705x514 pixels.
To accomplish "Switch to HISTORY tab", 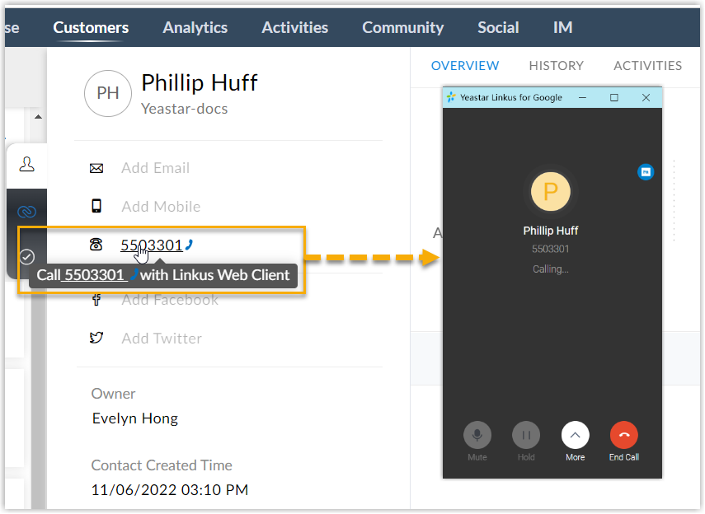I will [x=556, y=66].
